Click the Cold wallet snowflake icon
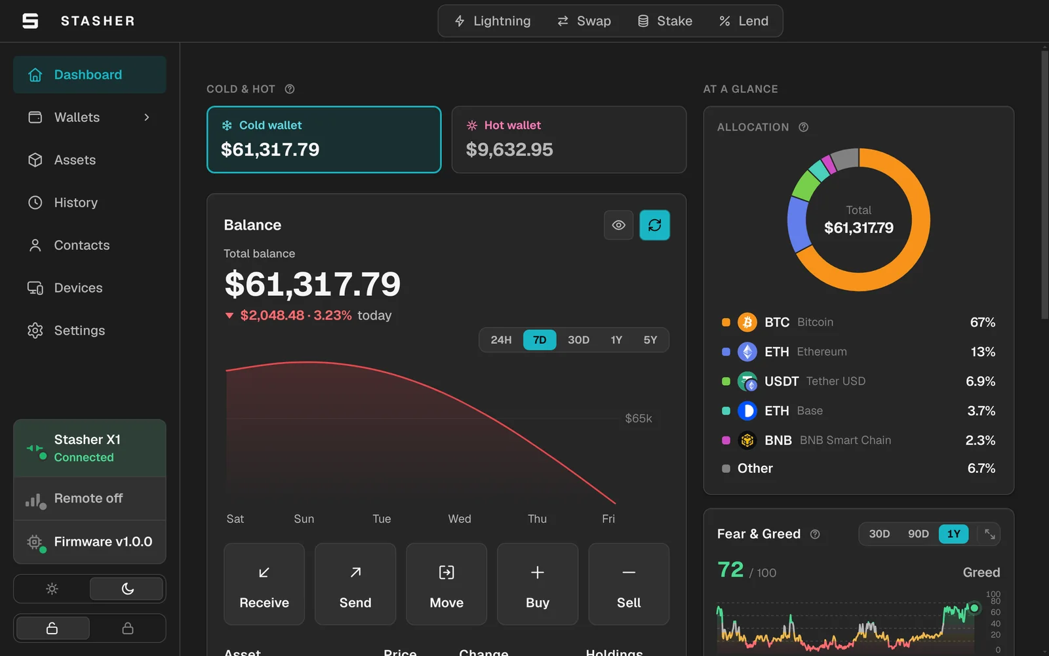This screenshot has height=656, width=1049. [227, 125]
